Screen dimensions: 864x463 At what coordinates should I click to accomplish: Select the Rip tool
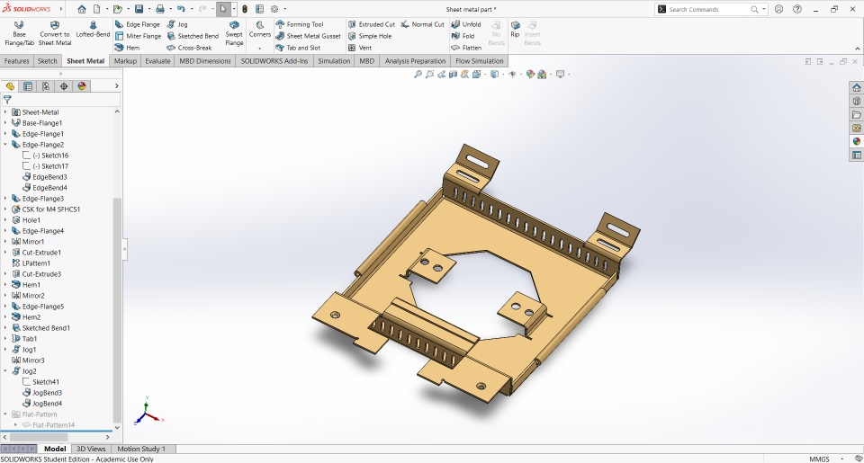(515, 29)
